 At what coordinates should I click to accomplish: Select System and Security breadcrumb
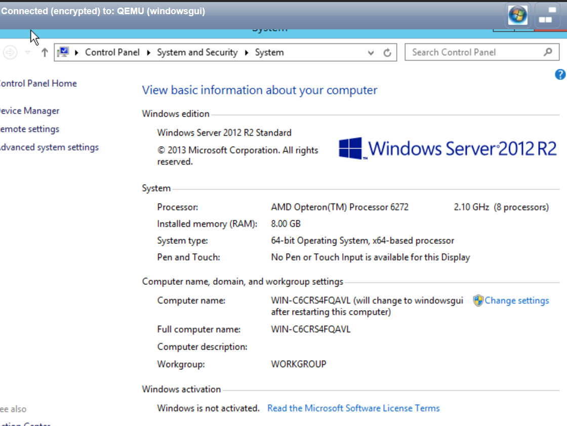pos(197,53)
